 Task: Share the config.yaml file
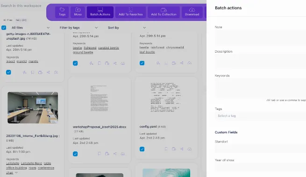coord(182,149)
